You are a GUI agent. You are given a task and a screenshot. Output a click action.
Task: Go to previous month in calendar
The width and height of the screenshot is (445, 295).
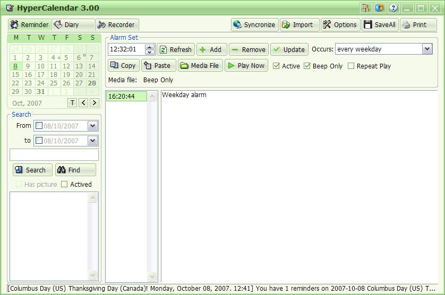(x=83, y=103)
